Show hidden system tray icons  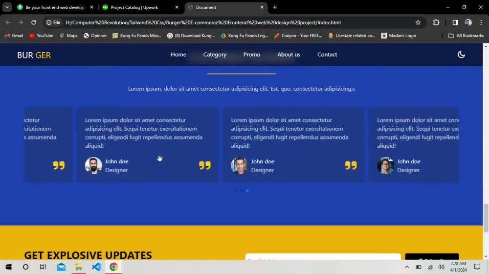[x=407, y=267]
